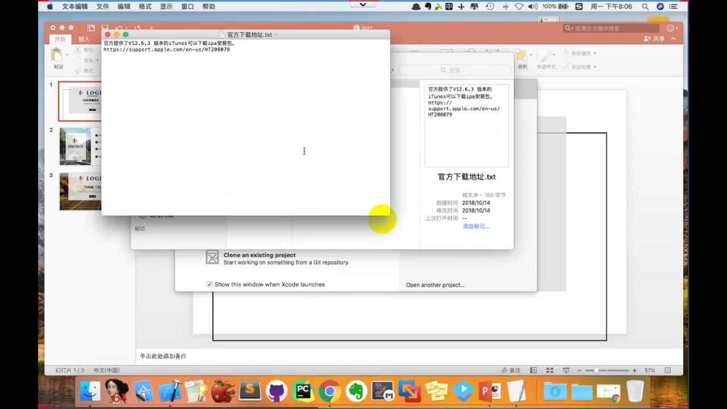The width and height of the screenshot is (727, 409).
Task: Open TextEdit from the dock
Action: click(516, 391)
